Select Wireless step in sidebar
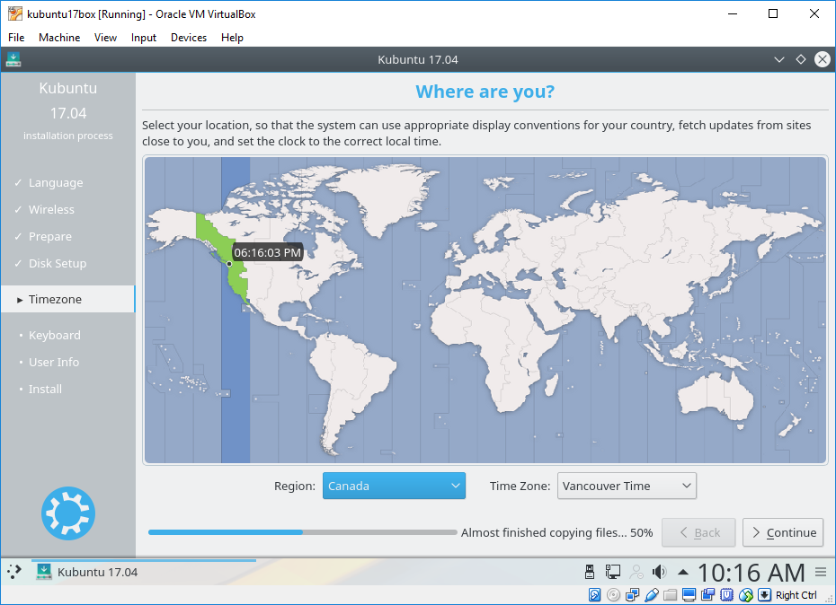The height and width of the screenshot is (605, 836). pos(51,209)
